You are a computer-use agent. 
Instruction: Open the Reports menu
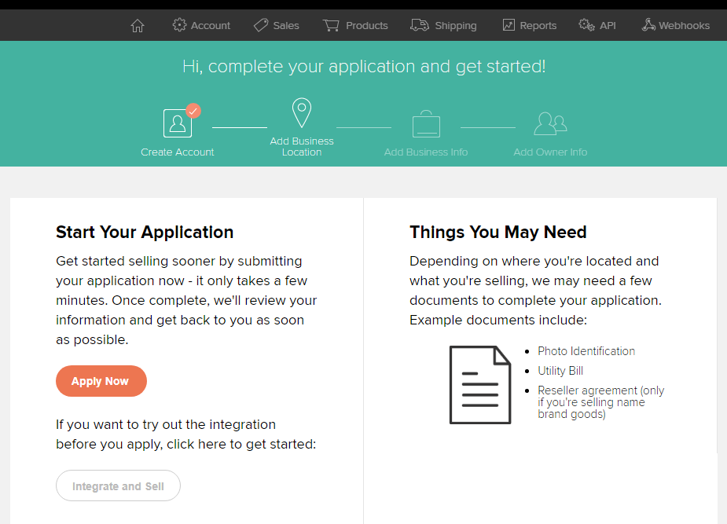tap(538, 25)
